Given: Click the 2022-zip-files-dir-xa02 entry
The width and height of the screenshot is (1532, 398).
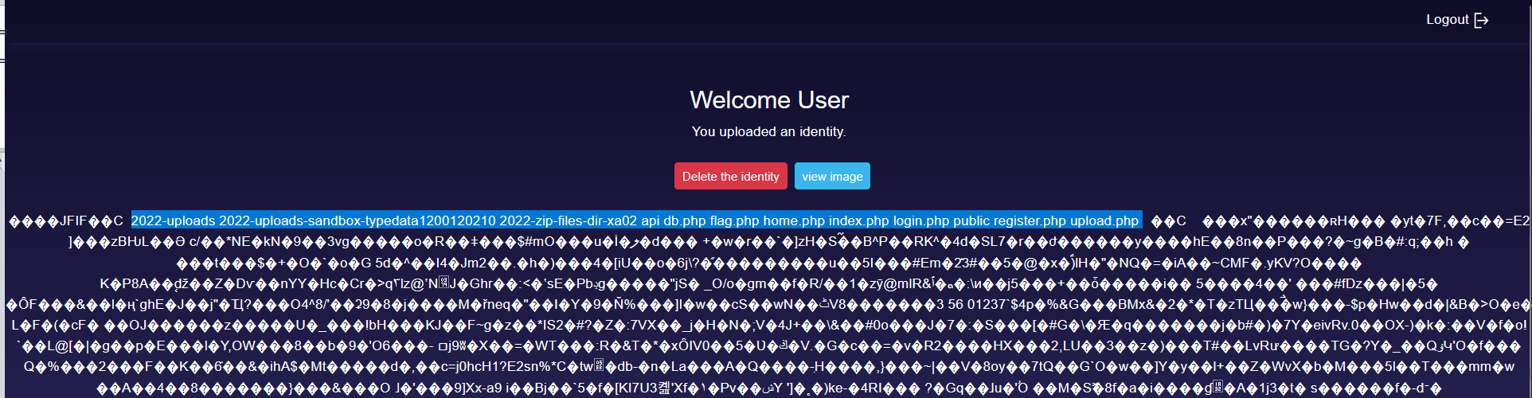Looking at the screenshot, I should coord(569,221).
